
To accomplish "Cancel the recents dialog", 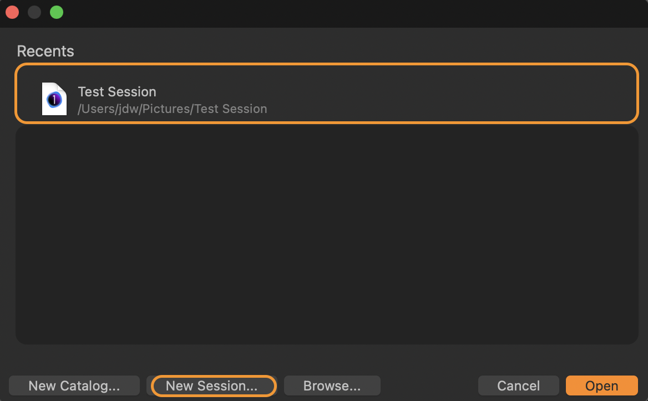I will [518, 385].
